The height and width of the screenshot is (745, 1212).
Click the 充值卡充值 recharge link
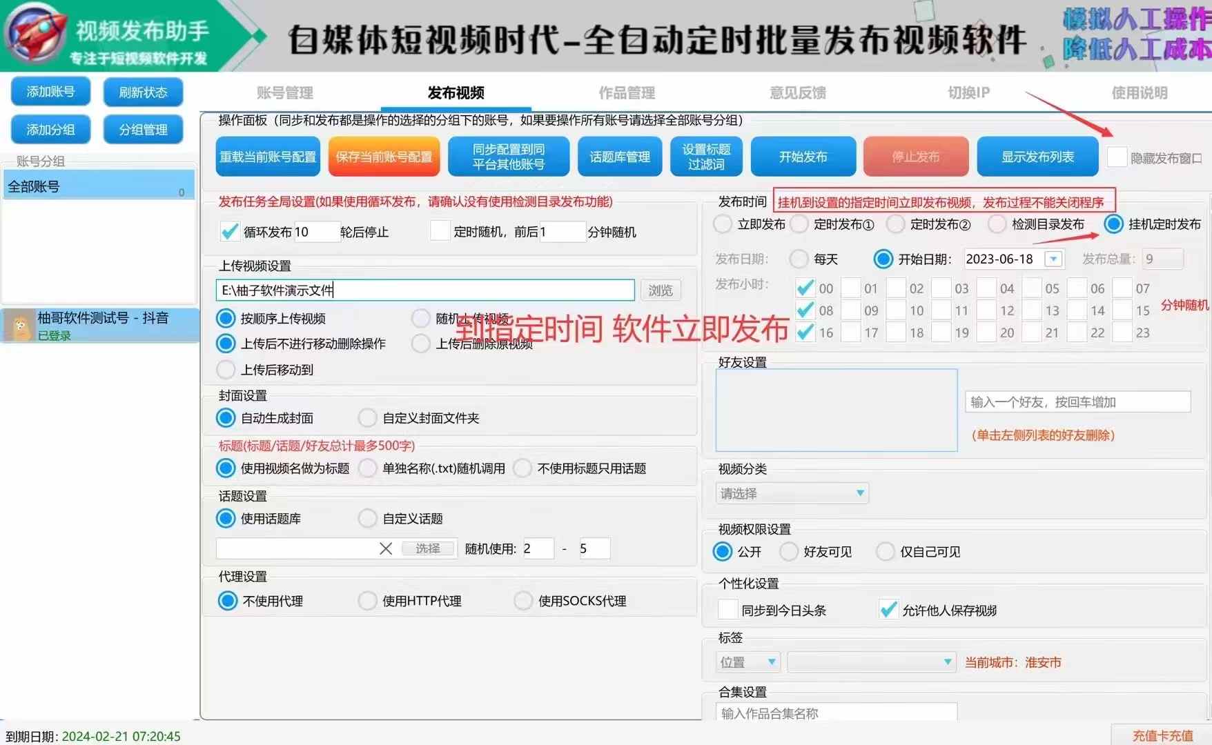click(1162, 735)
